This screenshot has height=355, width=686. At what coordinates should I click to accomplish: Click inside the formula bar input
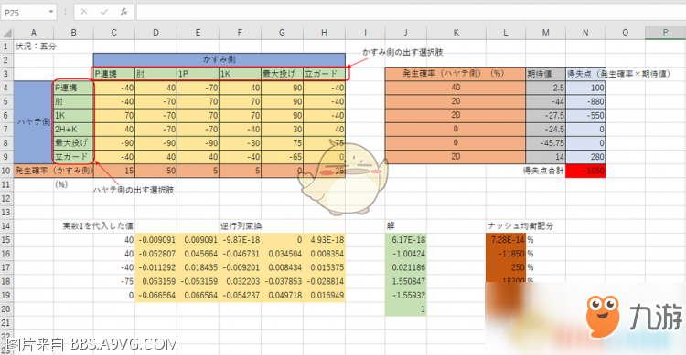411,12
